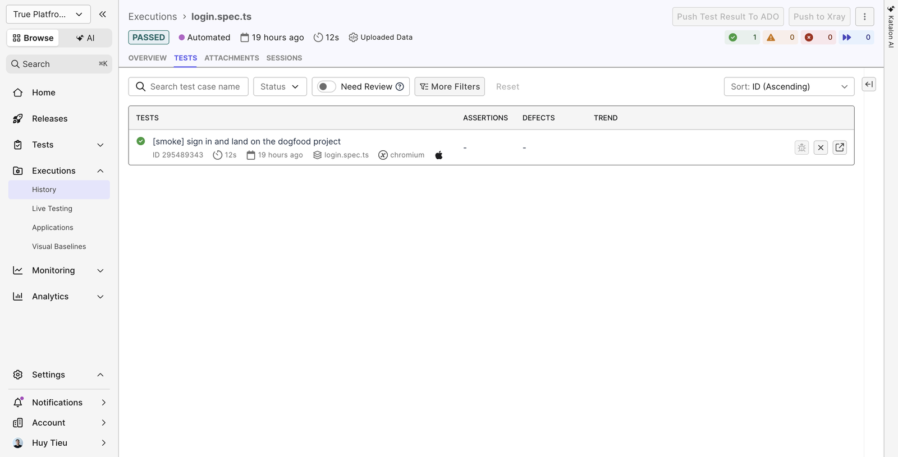
Task: Click the Settings gear icon
Action: pyautogui.click(x=18, y=375)
